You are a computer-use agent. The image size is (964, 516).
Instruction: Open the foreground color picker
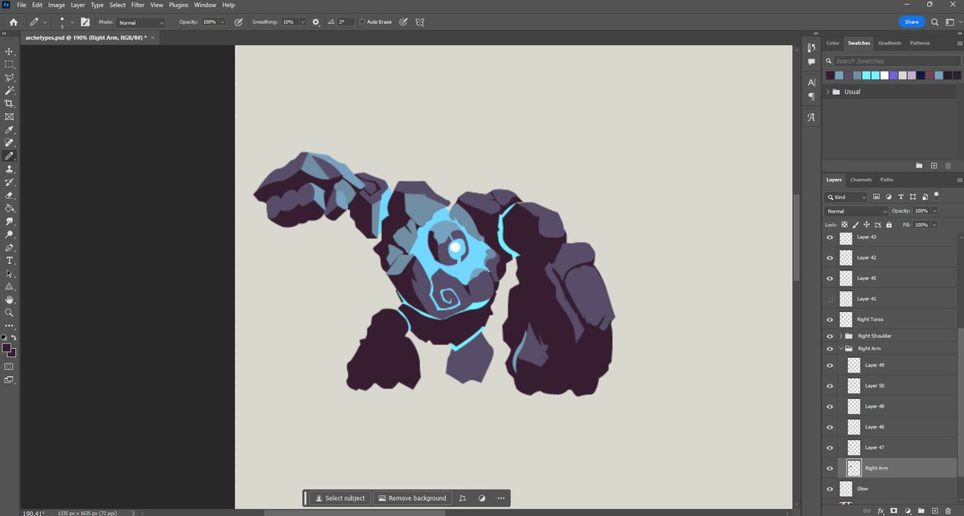6,347
